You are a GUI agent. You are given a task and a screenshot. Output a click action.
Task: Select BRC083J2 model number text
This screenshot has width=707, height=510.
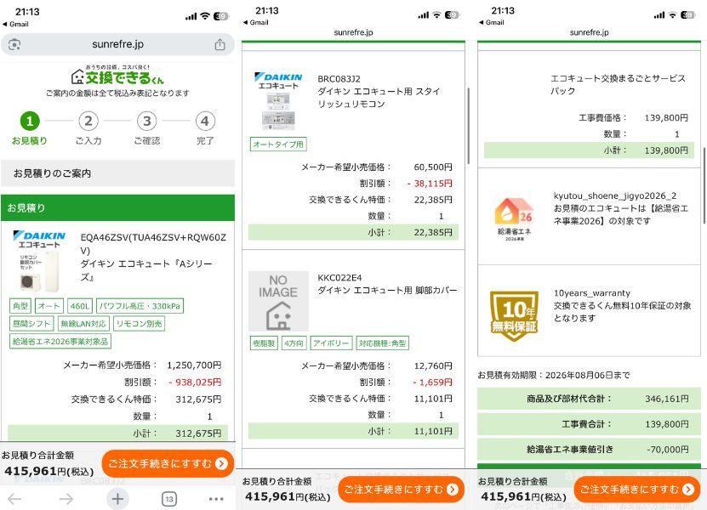point(339,79)
